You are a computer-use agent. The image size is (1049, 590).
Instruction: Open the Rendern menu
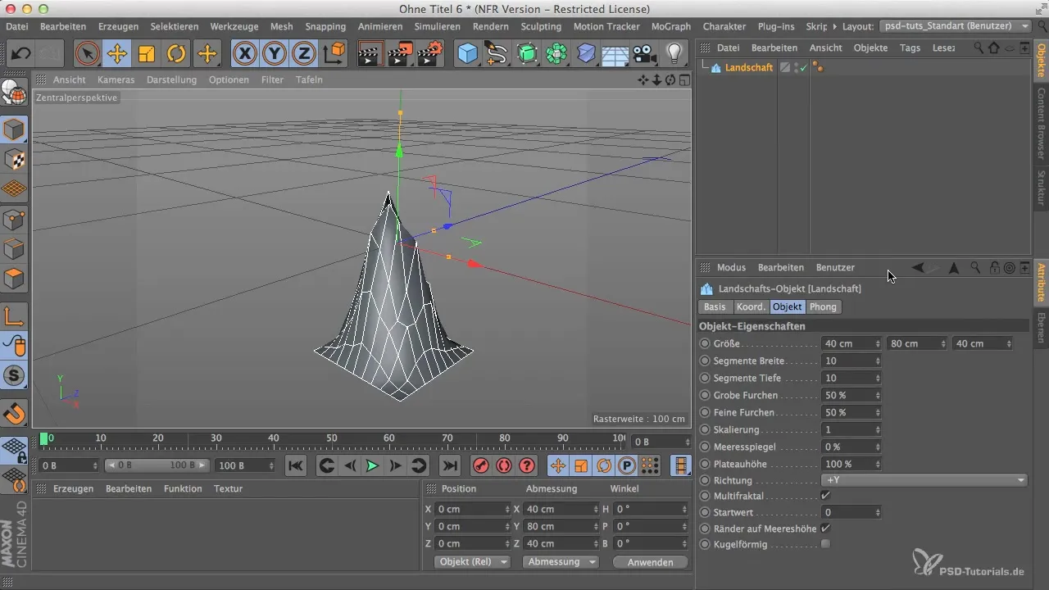coord(491,26)
